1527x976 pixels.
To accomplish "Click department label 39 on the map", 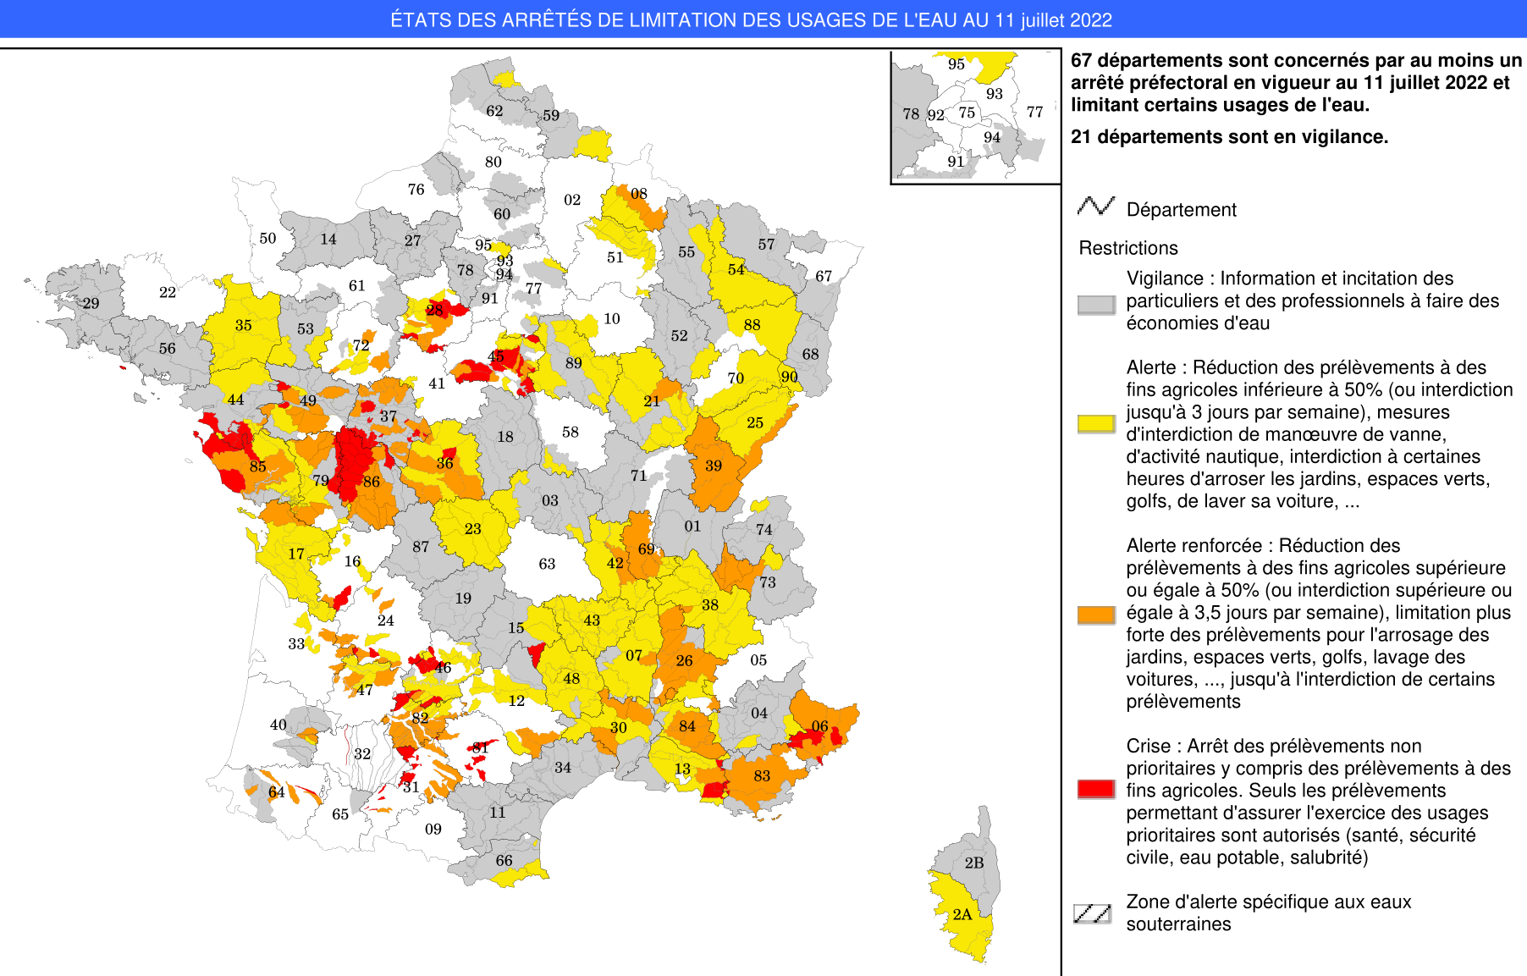I will [714, 466].
